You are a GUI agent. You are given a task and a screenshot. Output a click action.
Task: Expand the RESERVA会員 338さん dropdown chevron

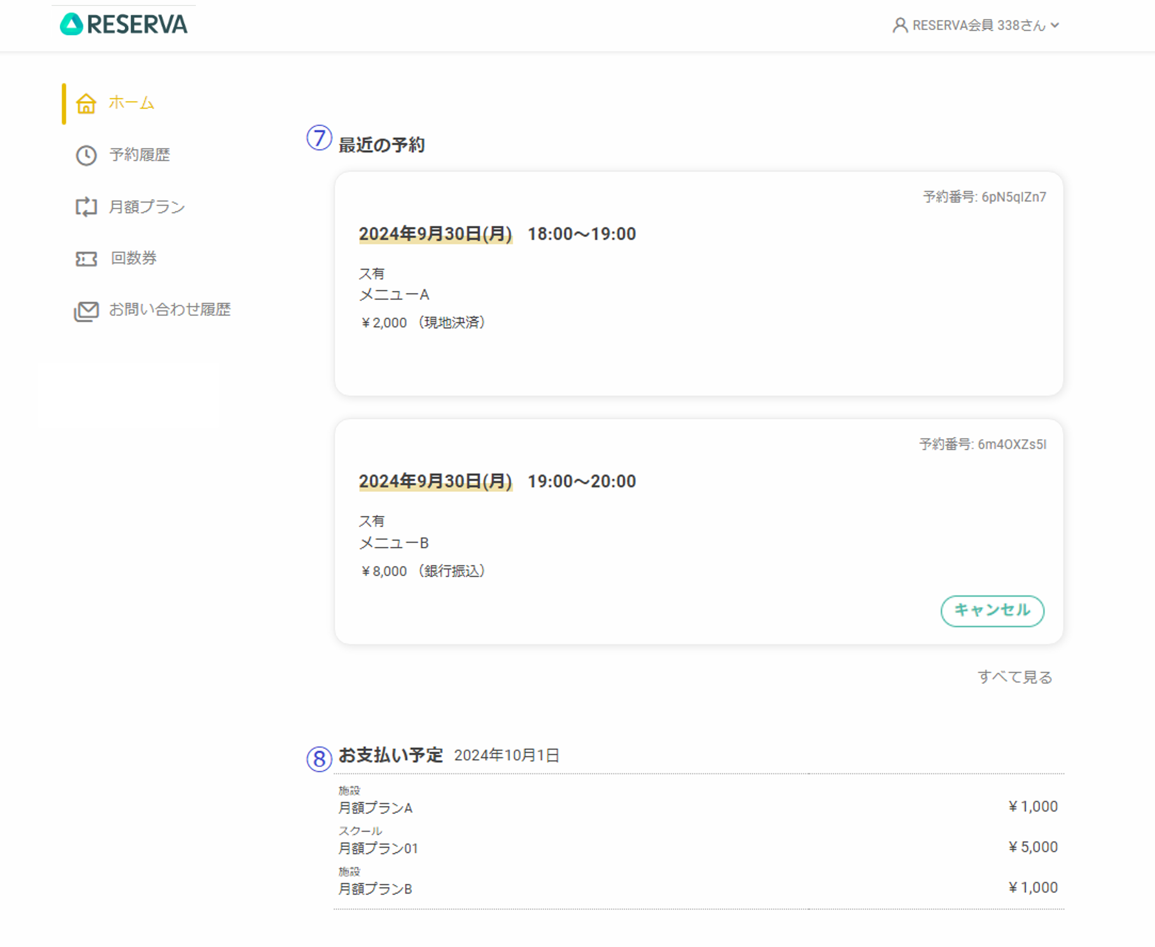click(1055, 25)
